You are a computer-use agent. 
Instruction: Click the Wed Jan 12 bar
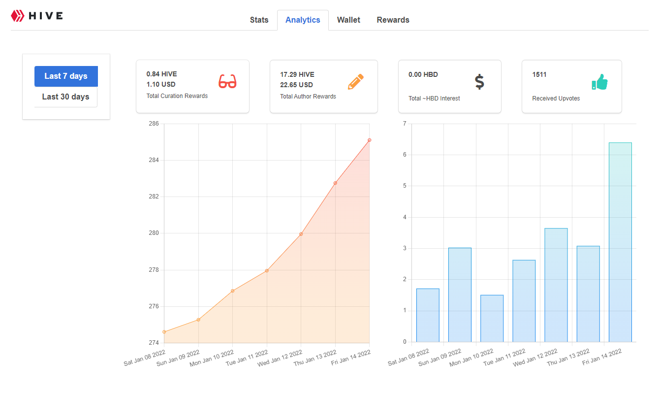pyautogui.click(x=556, y=285)
